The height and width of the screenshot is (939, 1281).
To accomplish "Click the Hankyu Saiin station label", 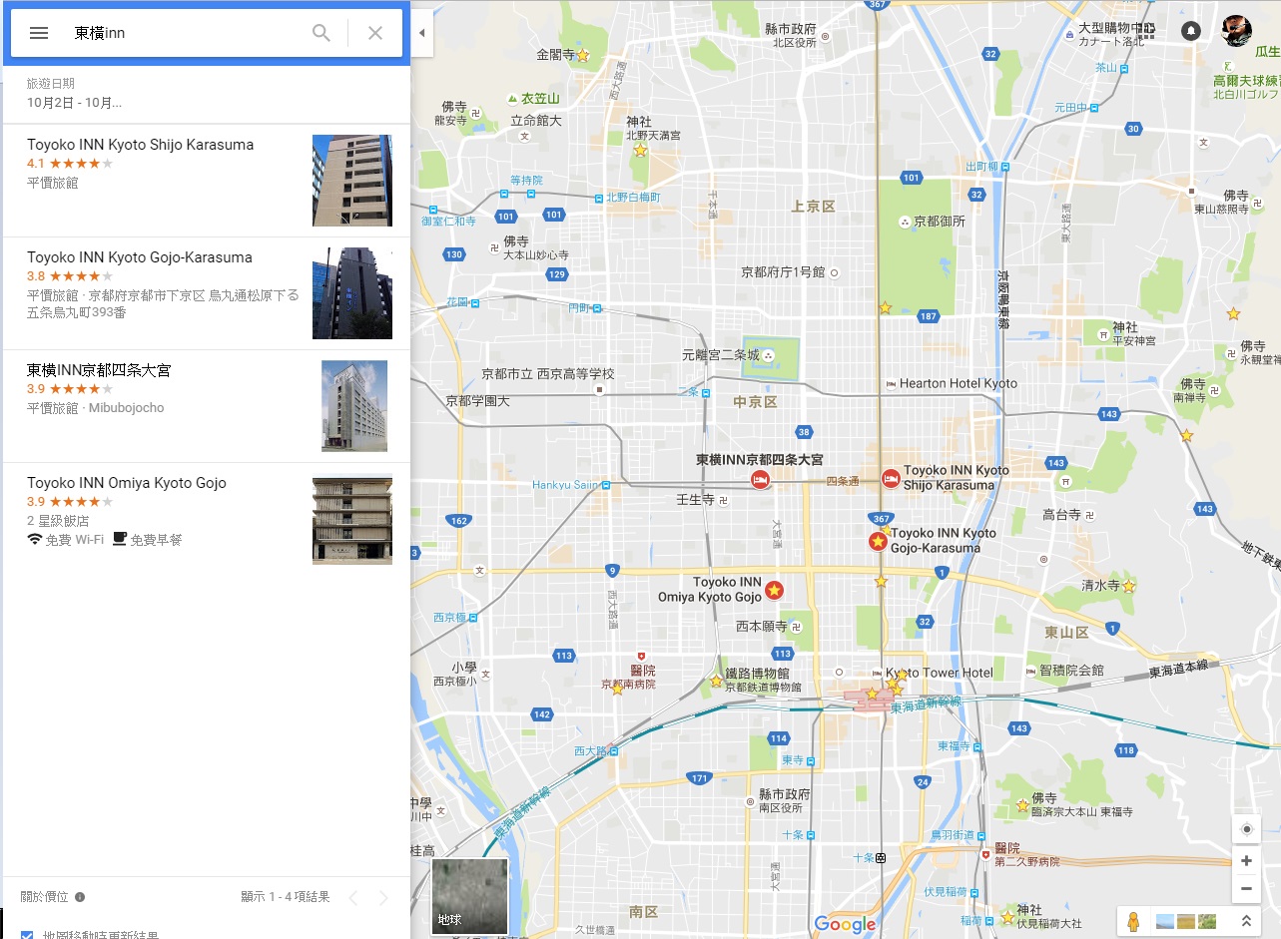I will click(x=565, y=485).
